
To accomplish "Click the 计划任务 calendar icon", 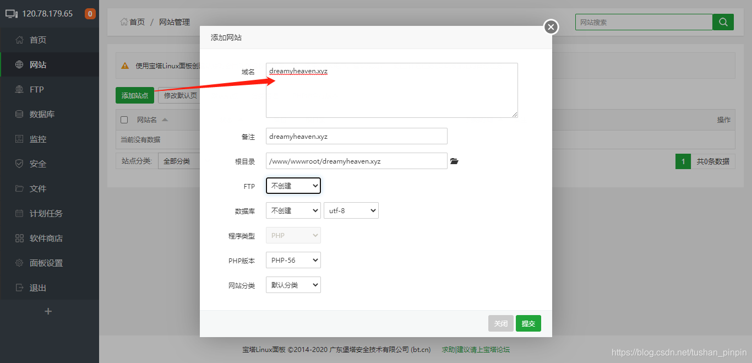I will (x=19, y=213).
